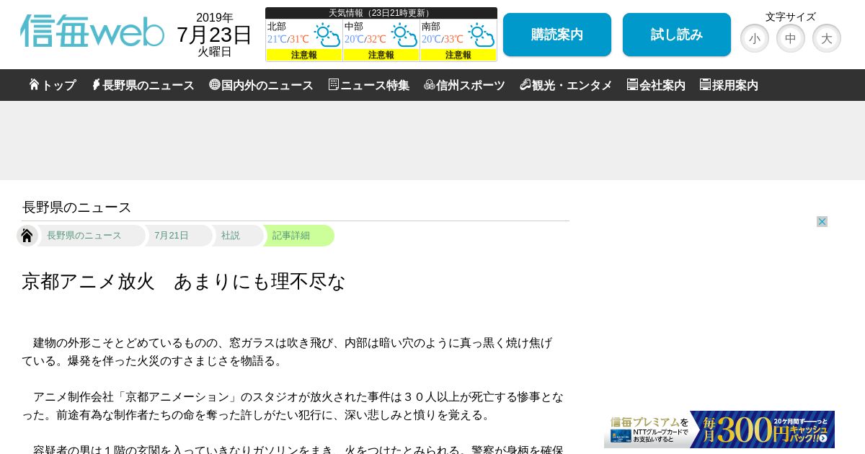Open the 信毎web site logo
The width and height of the screenshot is (865, 454).
click(92, 31)
